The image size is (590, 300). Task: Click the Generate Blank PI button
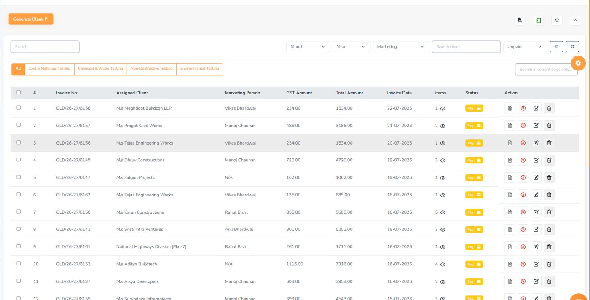pyautogui.click(x=31, y=19)
